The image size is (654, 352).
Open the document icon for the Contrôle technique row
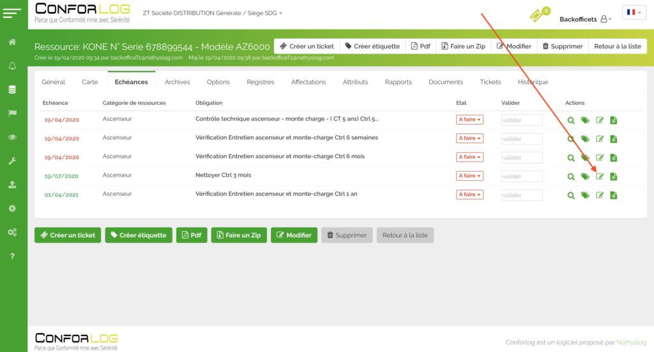tap(614, 120)
